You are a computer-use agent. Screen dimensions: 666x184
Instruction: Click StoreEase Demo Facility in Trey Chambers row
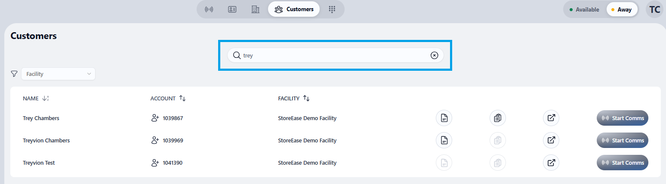pyautogui.click(x=307, y=118)
